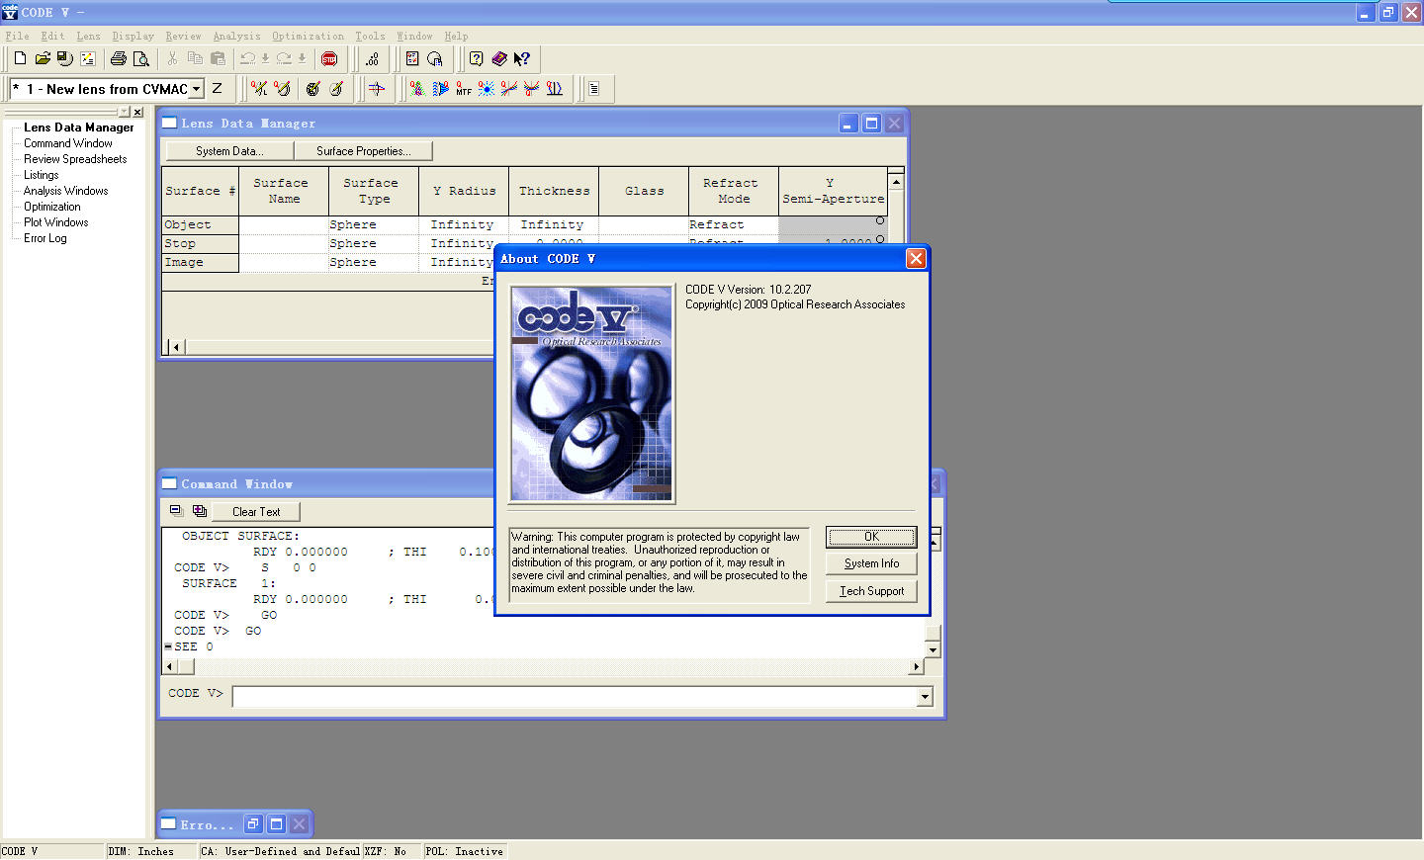Click the command input field
Viewport: 1424px width, 860px height.
point(575,697)
